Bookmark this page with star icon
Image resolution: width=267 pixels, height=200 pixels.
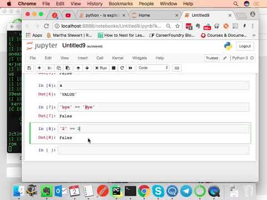177,26
